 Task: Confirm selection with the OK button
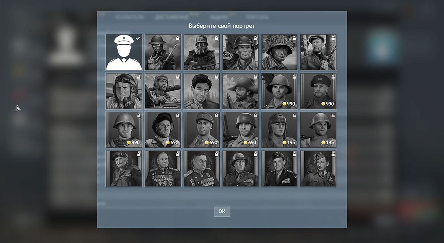pos(222,212)
